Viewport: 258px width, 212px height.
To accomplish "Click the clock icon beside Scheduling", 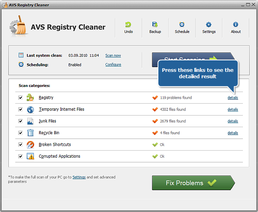I will pyautogui.click(x=21, y=64).
